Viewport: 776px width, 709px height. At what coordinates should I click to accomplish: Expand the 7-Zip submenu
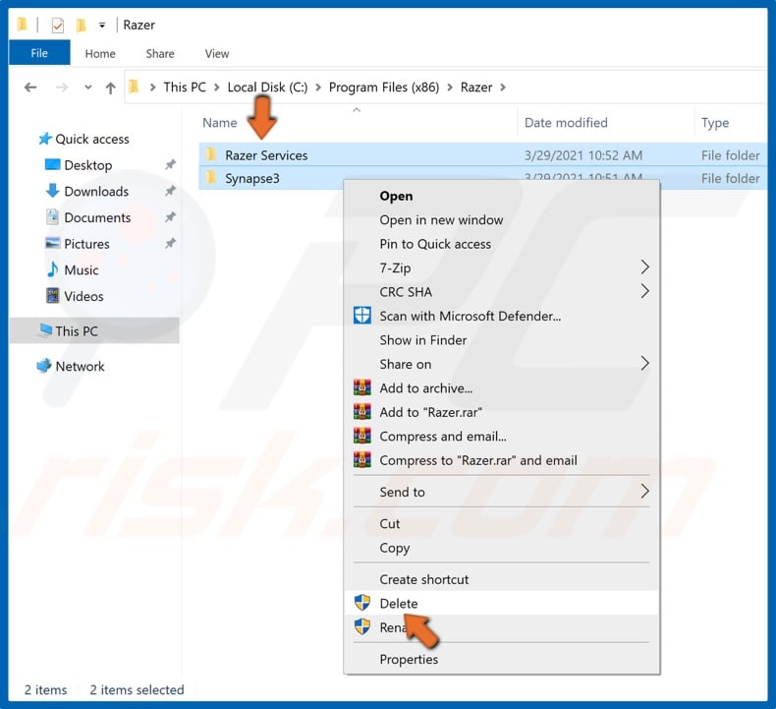[x=501, y=268]
